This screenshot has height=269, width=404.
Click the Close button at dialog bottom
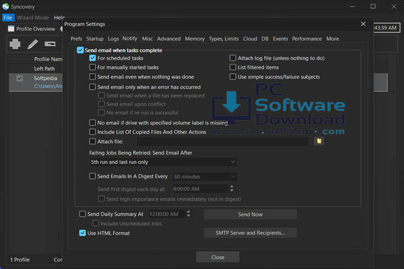tap(218, 257)
